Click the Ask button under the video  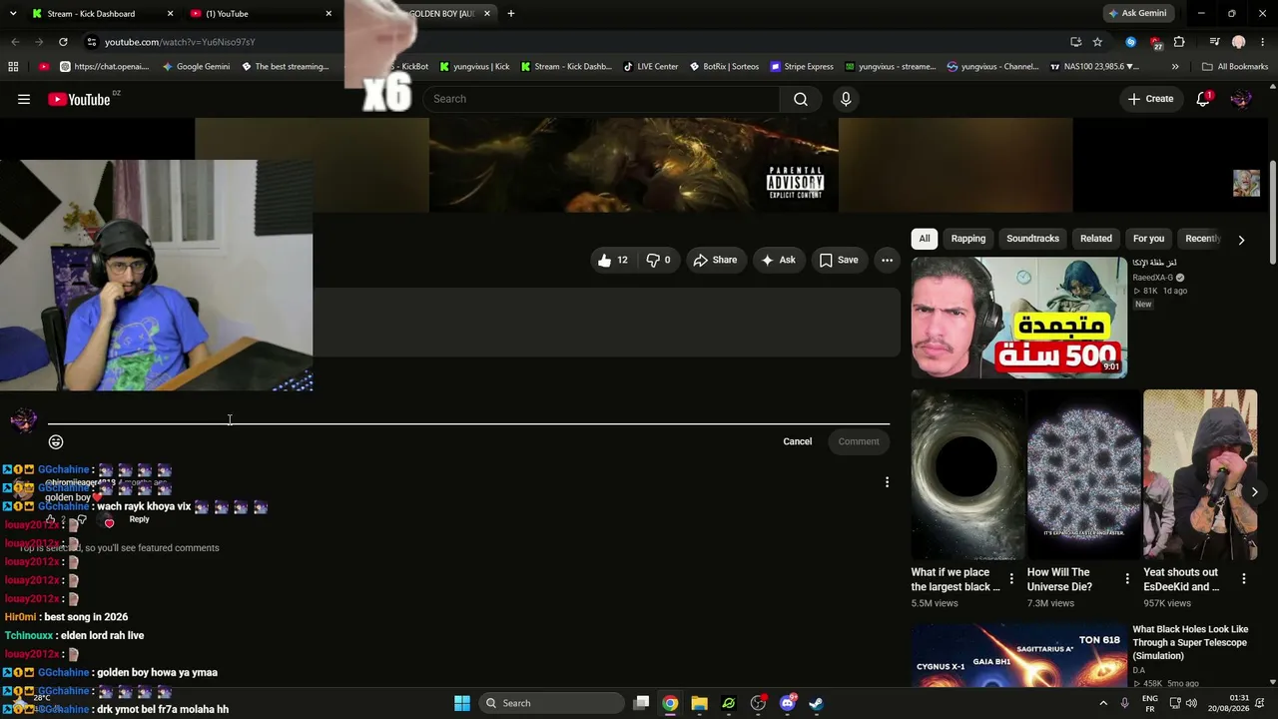point(778,260)
